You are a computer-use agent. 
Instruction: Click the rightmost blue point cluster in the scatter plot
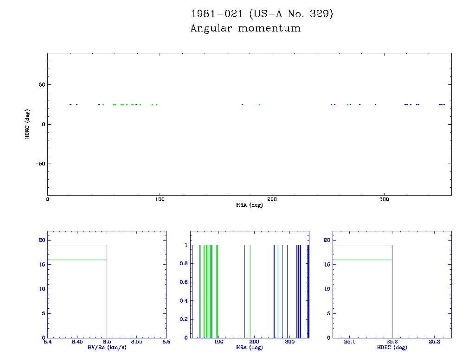pos(442,104)
